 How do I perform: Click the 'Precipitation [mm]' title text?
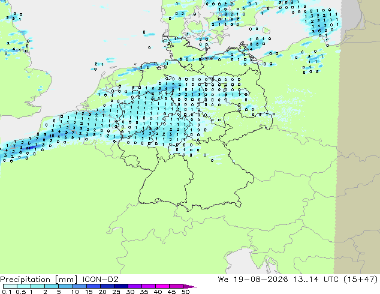[39, 280]
